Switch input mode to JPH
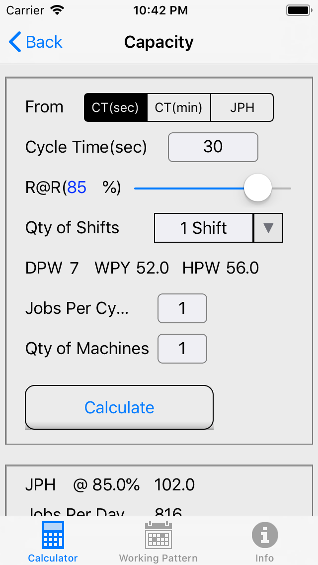 coord(242,107)
